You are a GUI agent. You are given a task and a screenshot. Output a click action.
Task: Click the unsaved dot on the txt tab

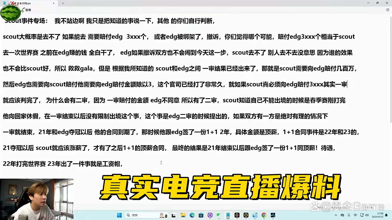click(54, 3)
